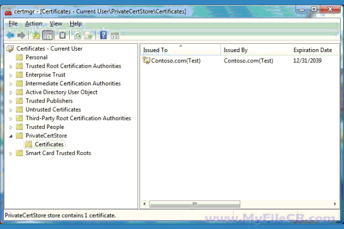Open the File menu

click(13, 23)
